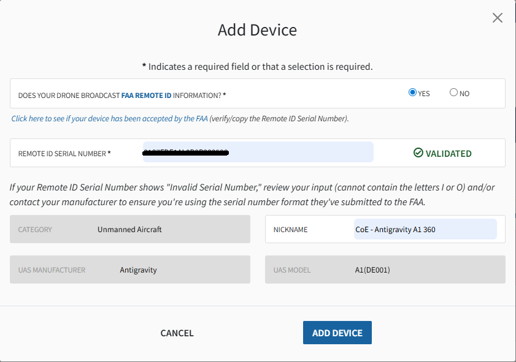Cancel adding the device
The image size is (516, 362).
pyautogui.click(x=177, y=333)
